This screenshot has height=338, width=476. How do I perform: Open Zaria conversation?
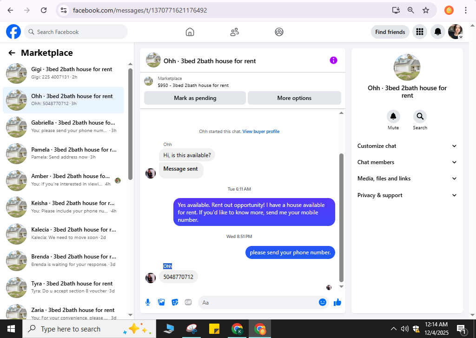[63, 312]
